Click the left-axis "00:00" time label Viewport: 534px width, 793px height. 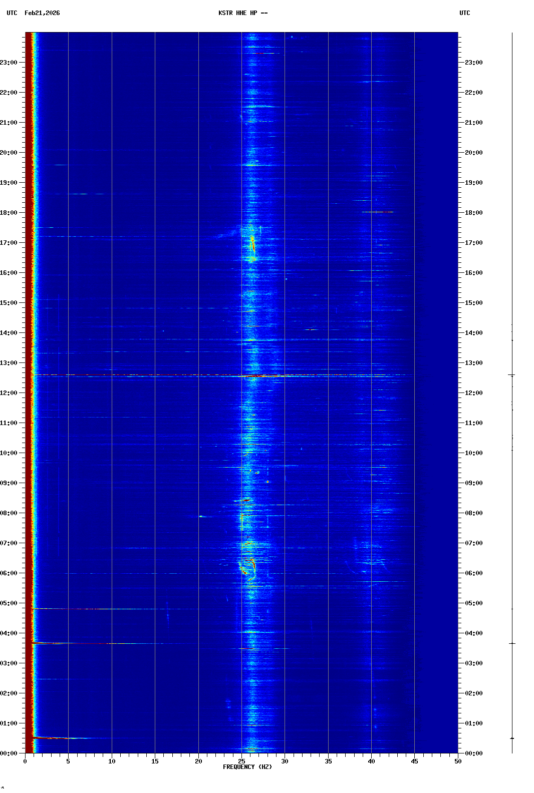click(9, 753)
